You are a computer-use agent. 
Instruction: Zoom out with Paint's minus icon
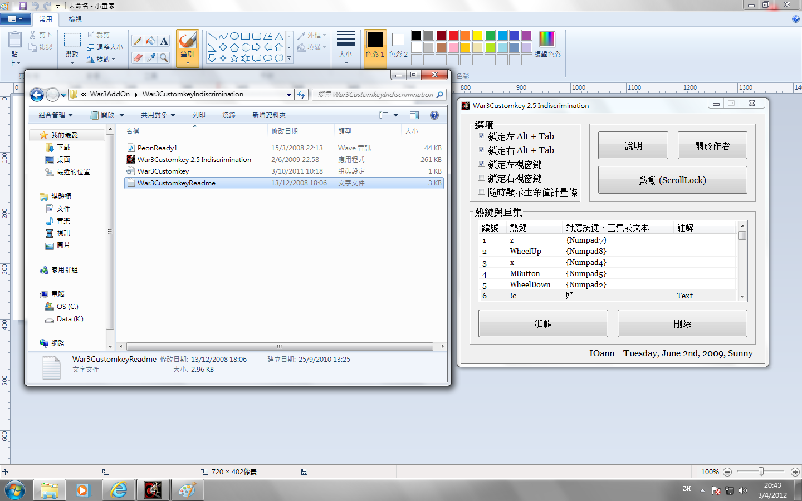[x=727, y=472]
